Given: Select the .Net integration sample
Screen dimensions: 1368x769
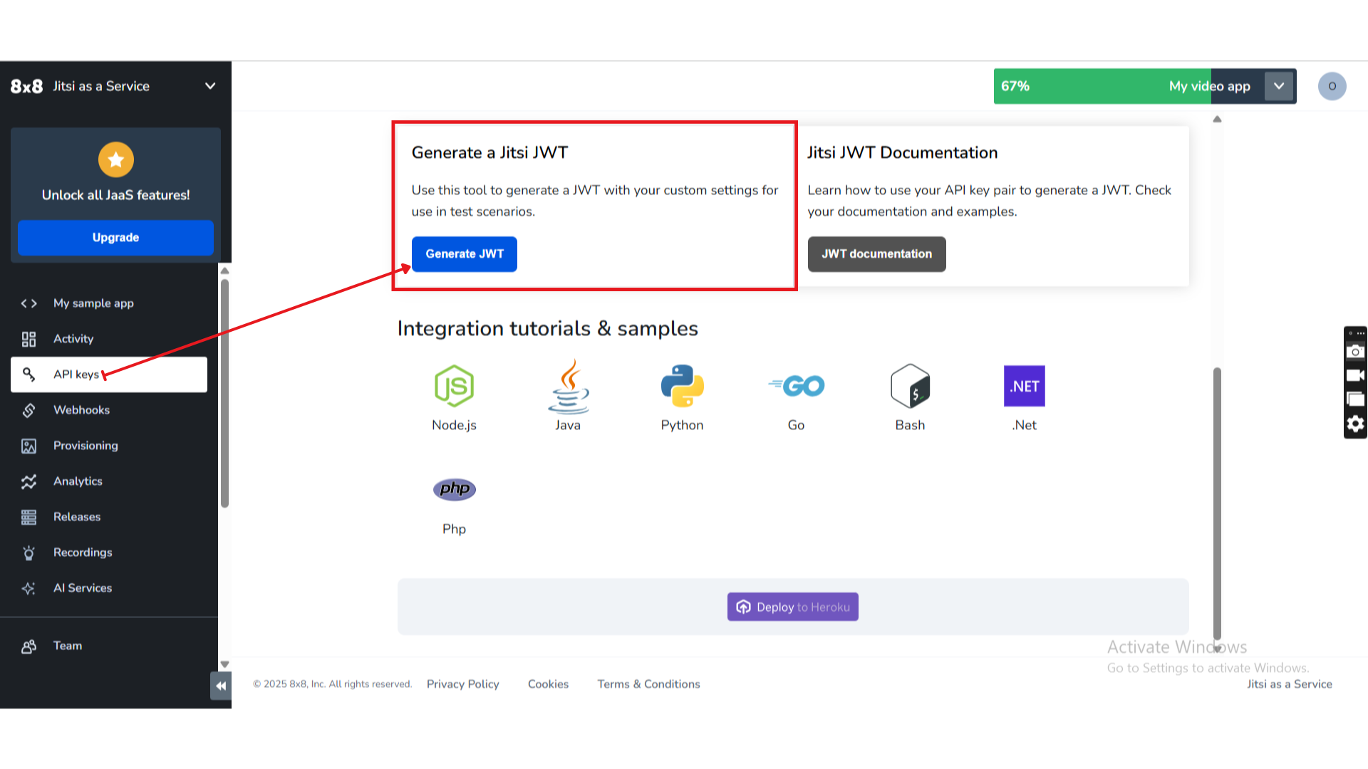Looking at the screenshot, I should (x=1024, y=387).
